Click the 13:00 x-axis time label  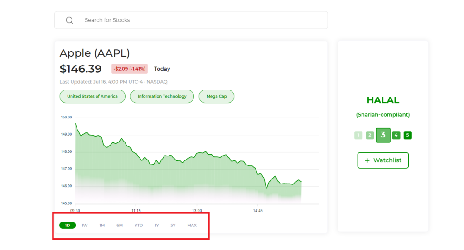point(197,211)
